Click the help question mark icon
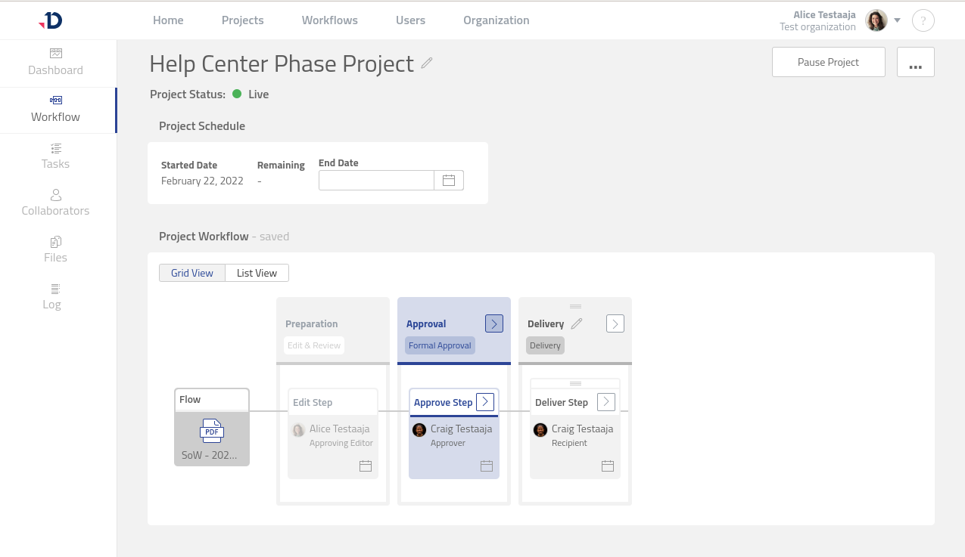The width and height of the screenshot is (965, 557). [923, 20]
